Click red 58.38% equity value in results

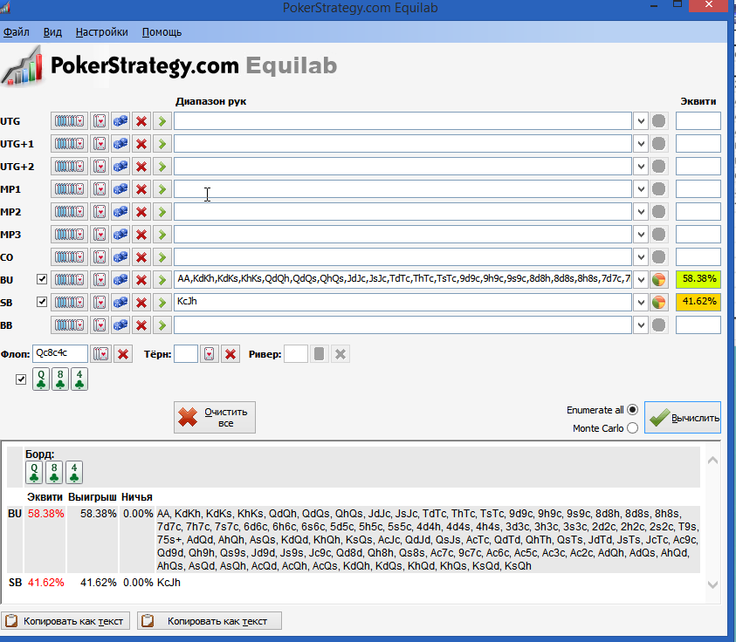(45, 514)
